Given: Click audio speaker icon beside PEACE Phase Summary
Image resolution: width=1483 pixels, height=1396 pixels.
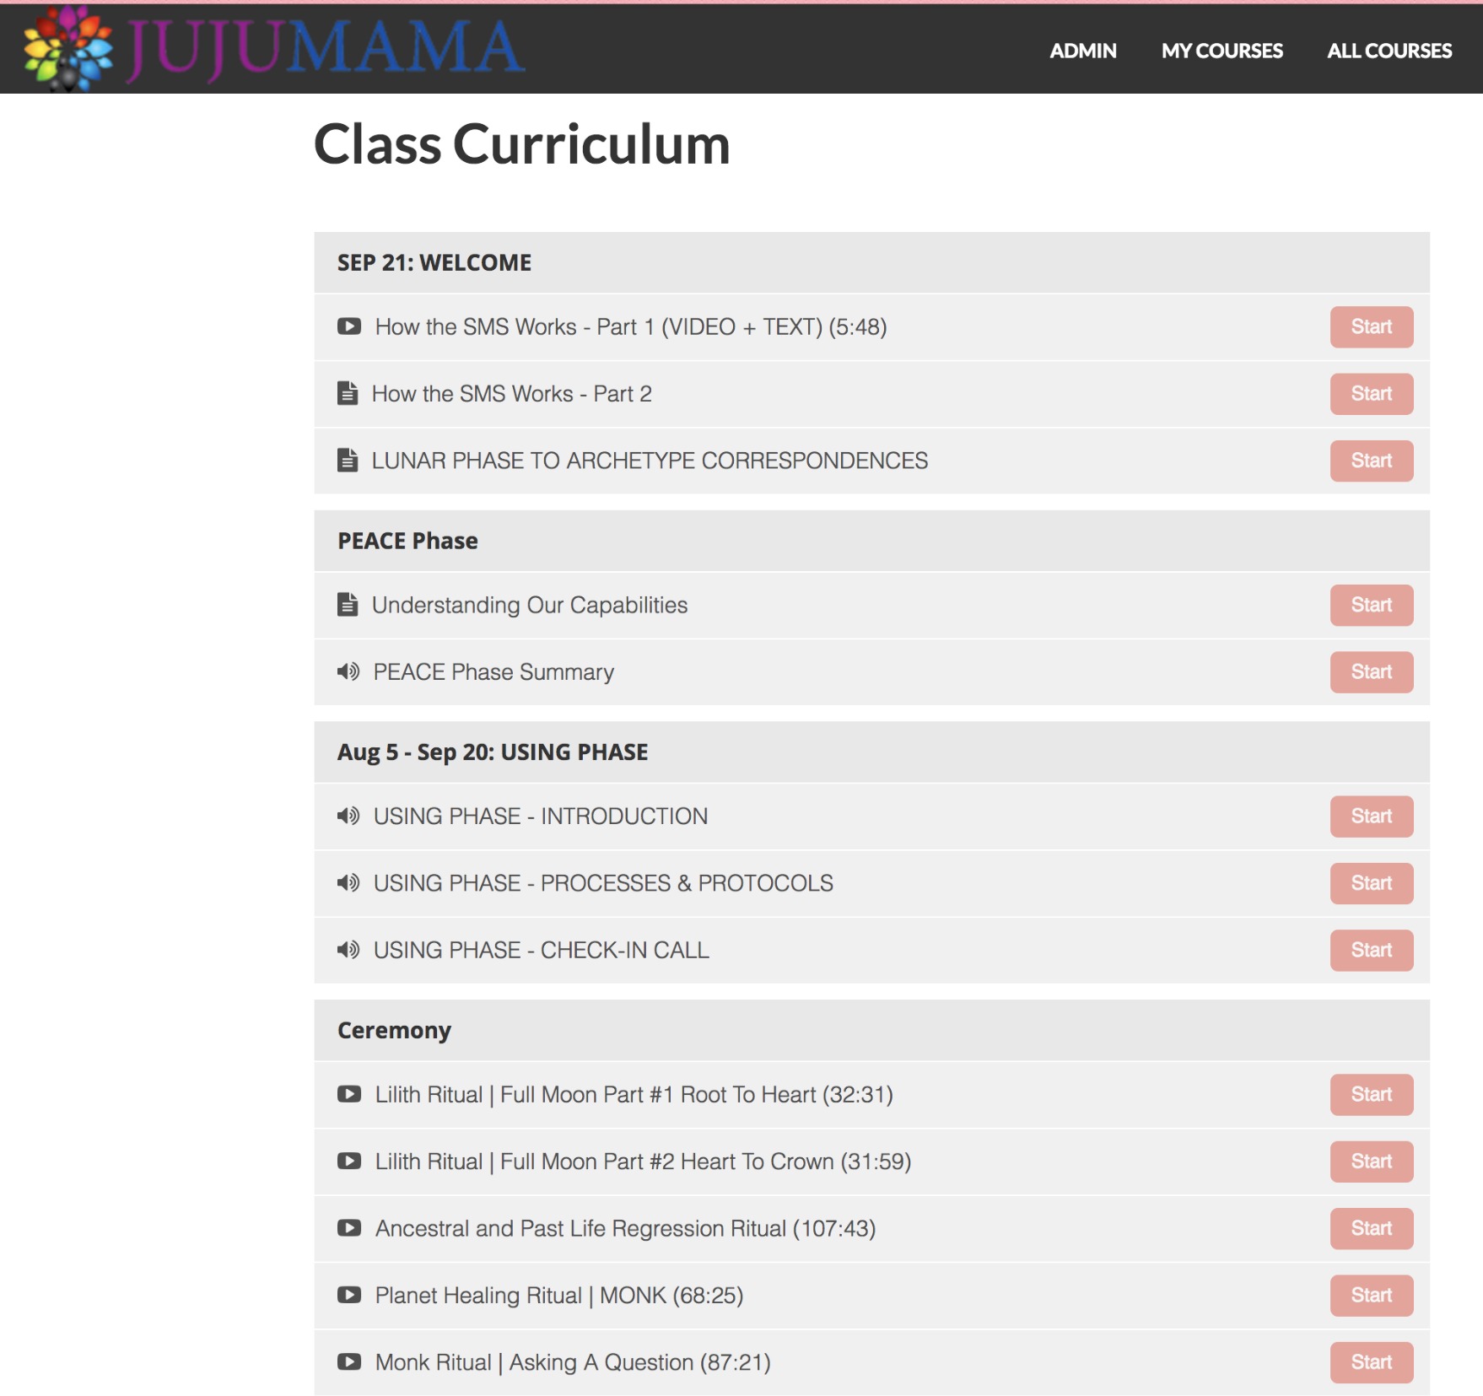Looking at the screenshot, I should click(348, 671).
